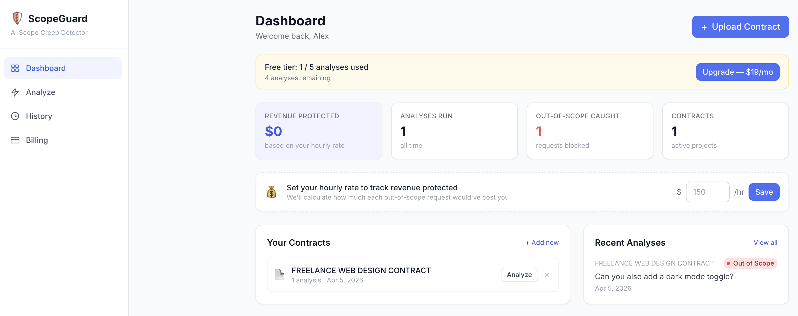798x316 pixels.
Task: Click the Analyze lightning bolt icon
Action: point(15,92)
